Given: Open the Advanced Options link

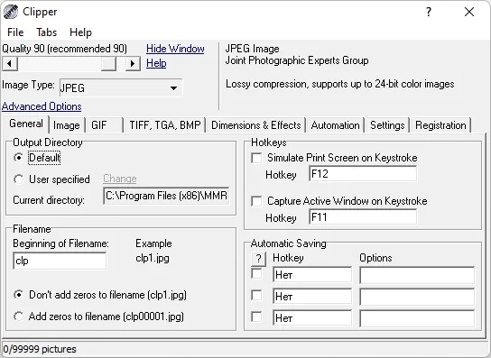Looking at the screenshot, I should pyautogui.click(x=42, y=106).
